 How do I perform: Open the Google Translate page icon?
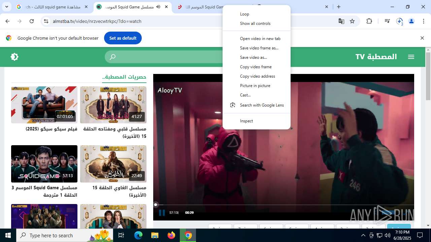341,21
